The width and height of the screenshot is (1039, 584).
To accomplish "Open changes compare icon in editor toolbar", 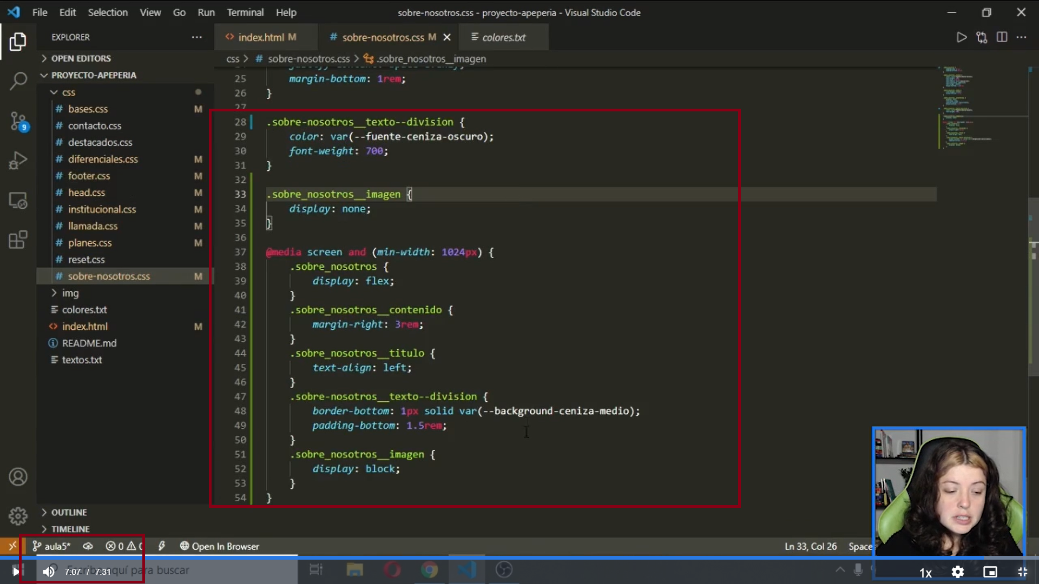I will (x=982, y=37).
